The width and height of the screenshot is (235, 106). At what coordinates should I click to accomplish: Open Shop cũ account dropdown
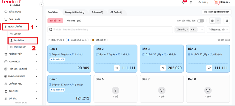click(x=222, y=2)
